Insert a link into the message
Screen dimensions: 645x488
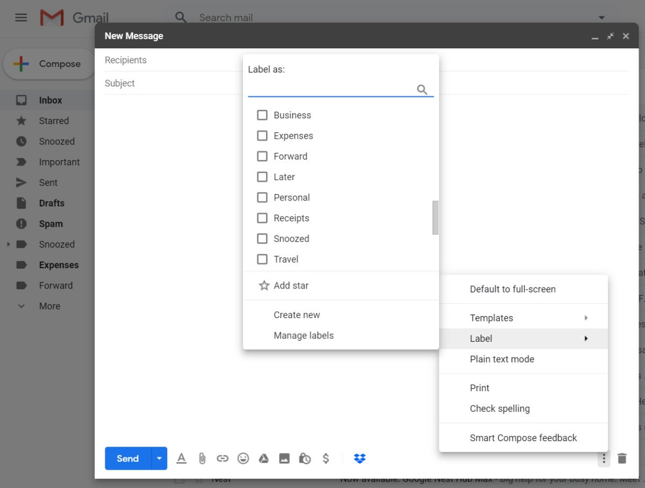(223, 458)
